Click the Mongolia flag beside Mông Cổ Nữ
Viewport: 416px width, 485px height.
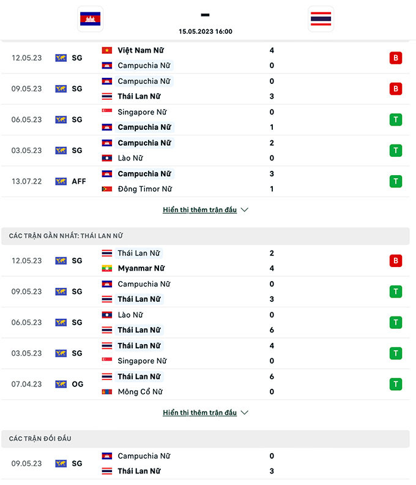click(107, 392)
